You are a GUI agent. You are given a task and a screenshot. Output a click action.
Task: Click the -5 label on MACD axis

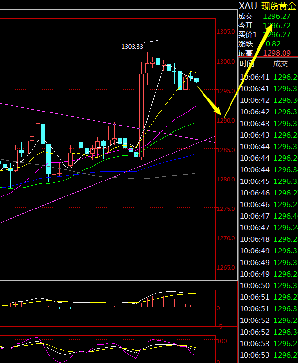click(220, 327)
